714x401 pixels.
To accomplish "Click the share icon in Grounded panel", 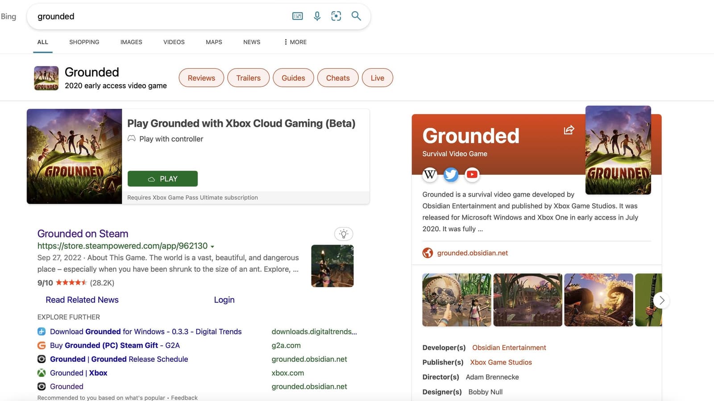I will [x=569, y=130].
